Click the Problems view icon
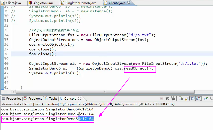 [25, 98]
